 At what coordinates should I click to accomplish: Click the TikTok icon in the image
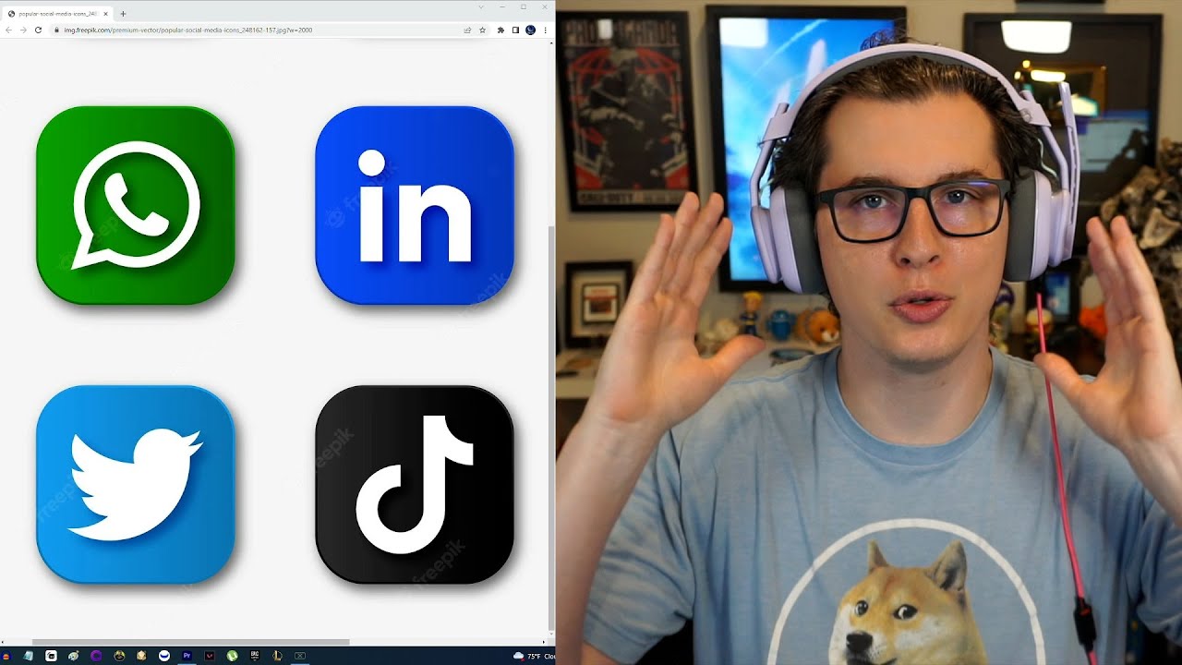click(415, 484)
